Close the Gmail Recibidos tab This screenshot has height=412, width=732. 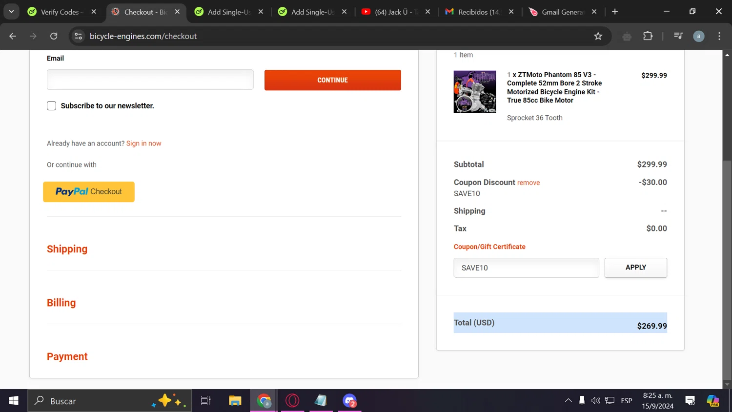(x=511, y=12)
